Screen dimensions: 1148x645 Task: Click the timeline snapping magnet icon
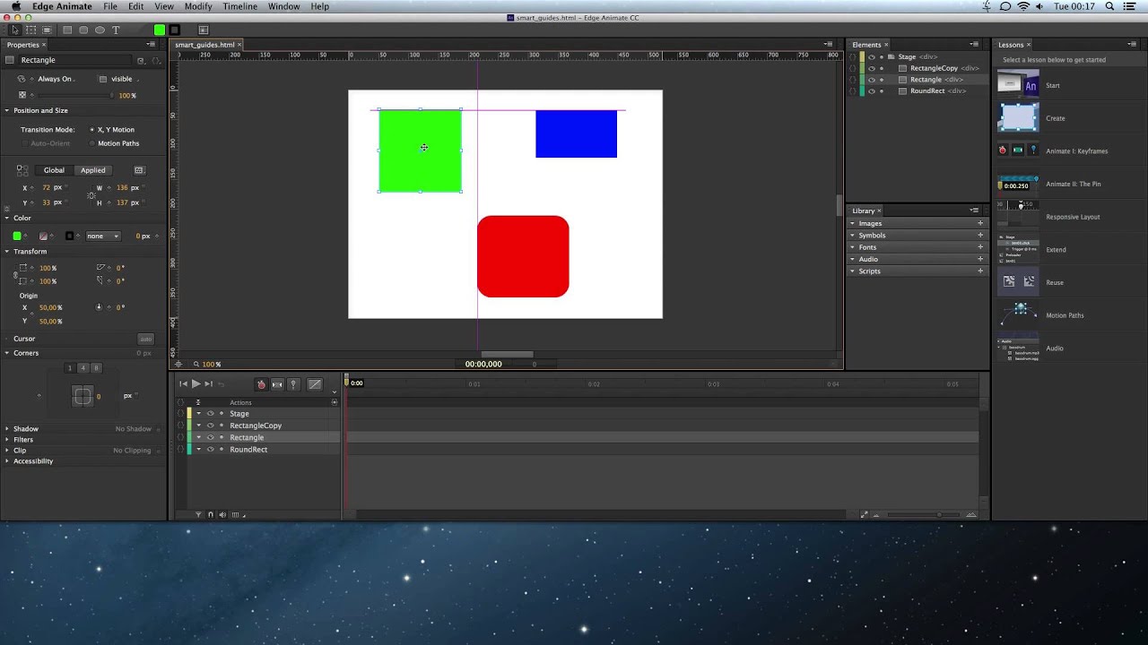(211, 515)
